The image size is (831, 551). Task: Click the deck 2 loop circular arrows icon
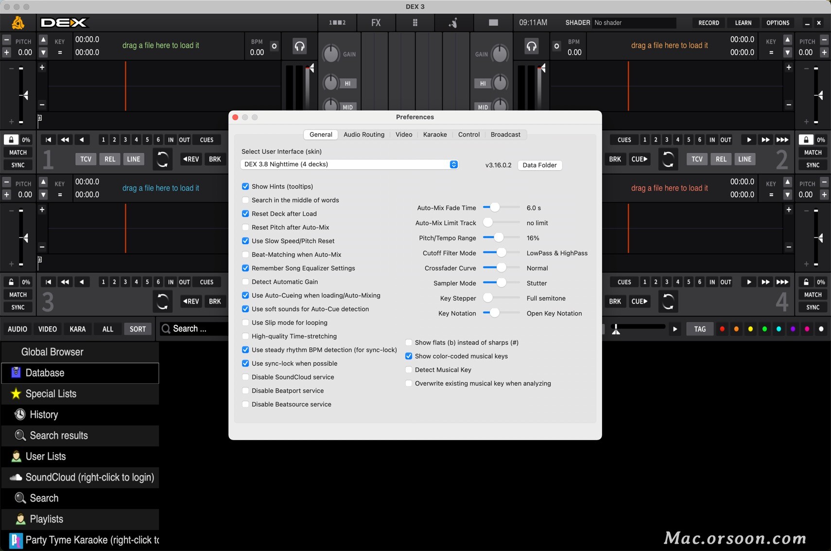(668, 159)
